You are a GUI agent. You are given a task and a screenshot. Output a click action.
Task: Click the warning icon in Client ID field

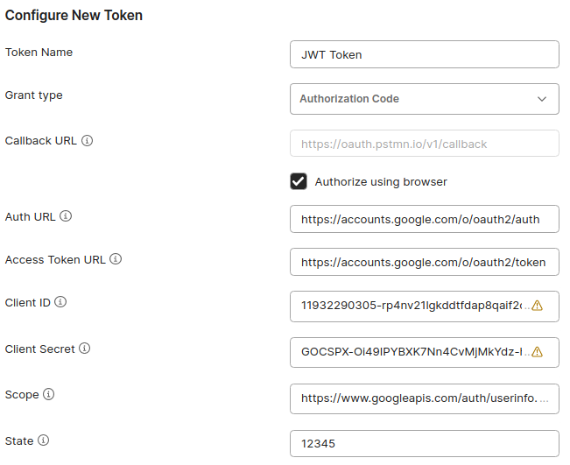537,306
